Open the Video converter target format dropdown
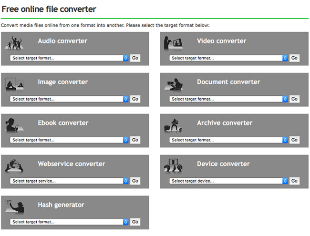310x236 pixels. 228,58
